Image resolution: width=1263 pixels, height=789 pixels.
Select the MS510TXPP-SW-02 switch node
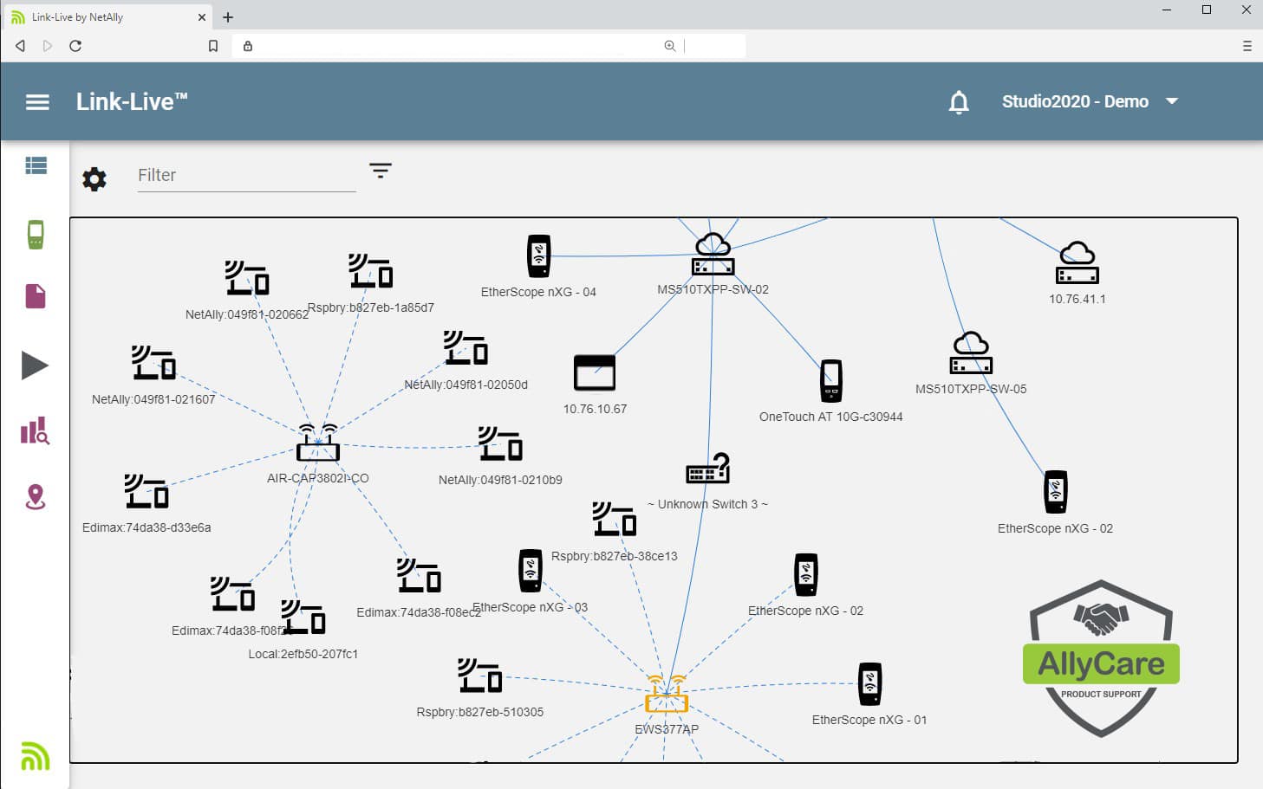coord(713,255)
